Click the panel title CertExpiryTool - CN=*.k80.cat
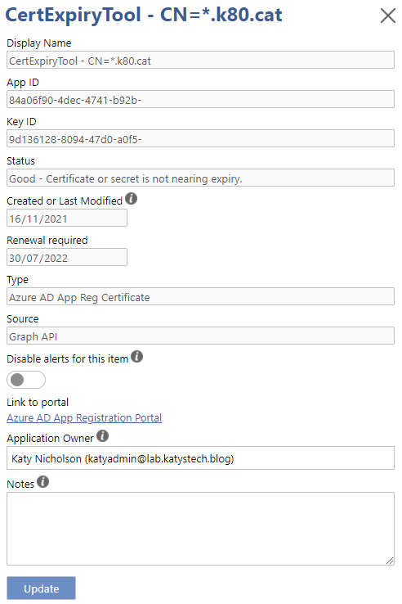 click(x=144, y=15)
